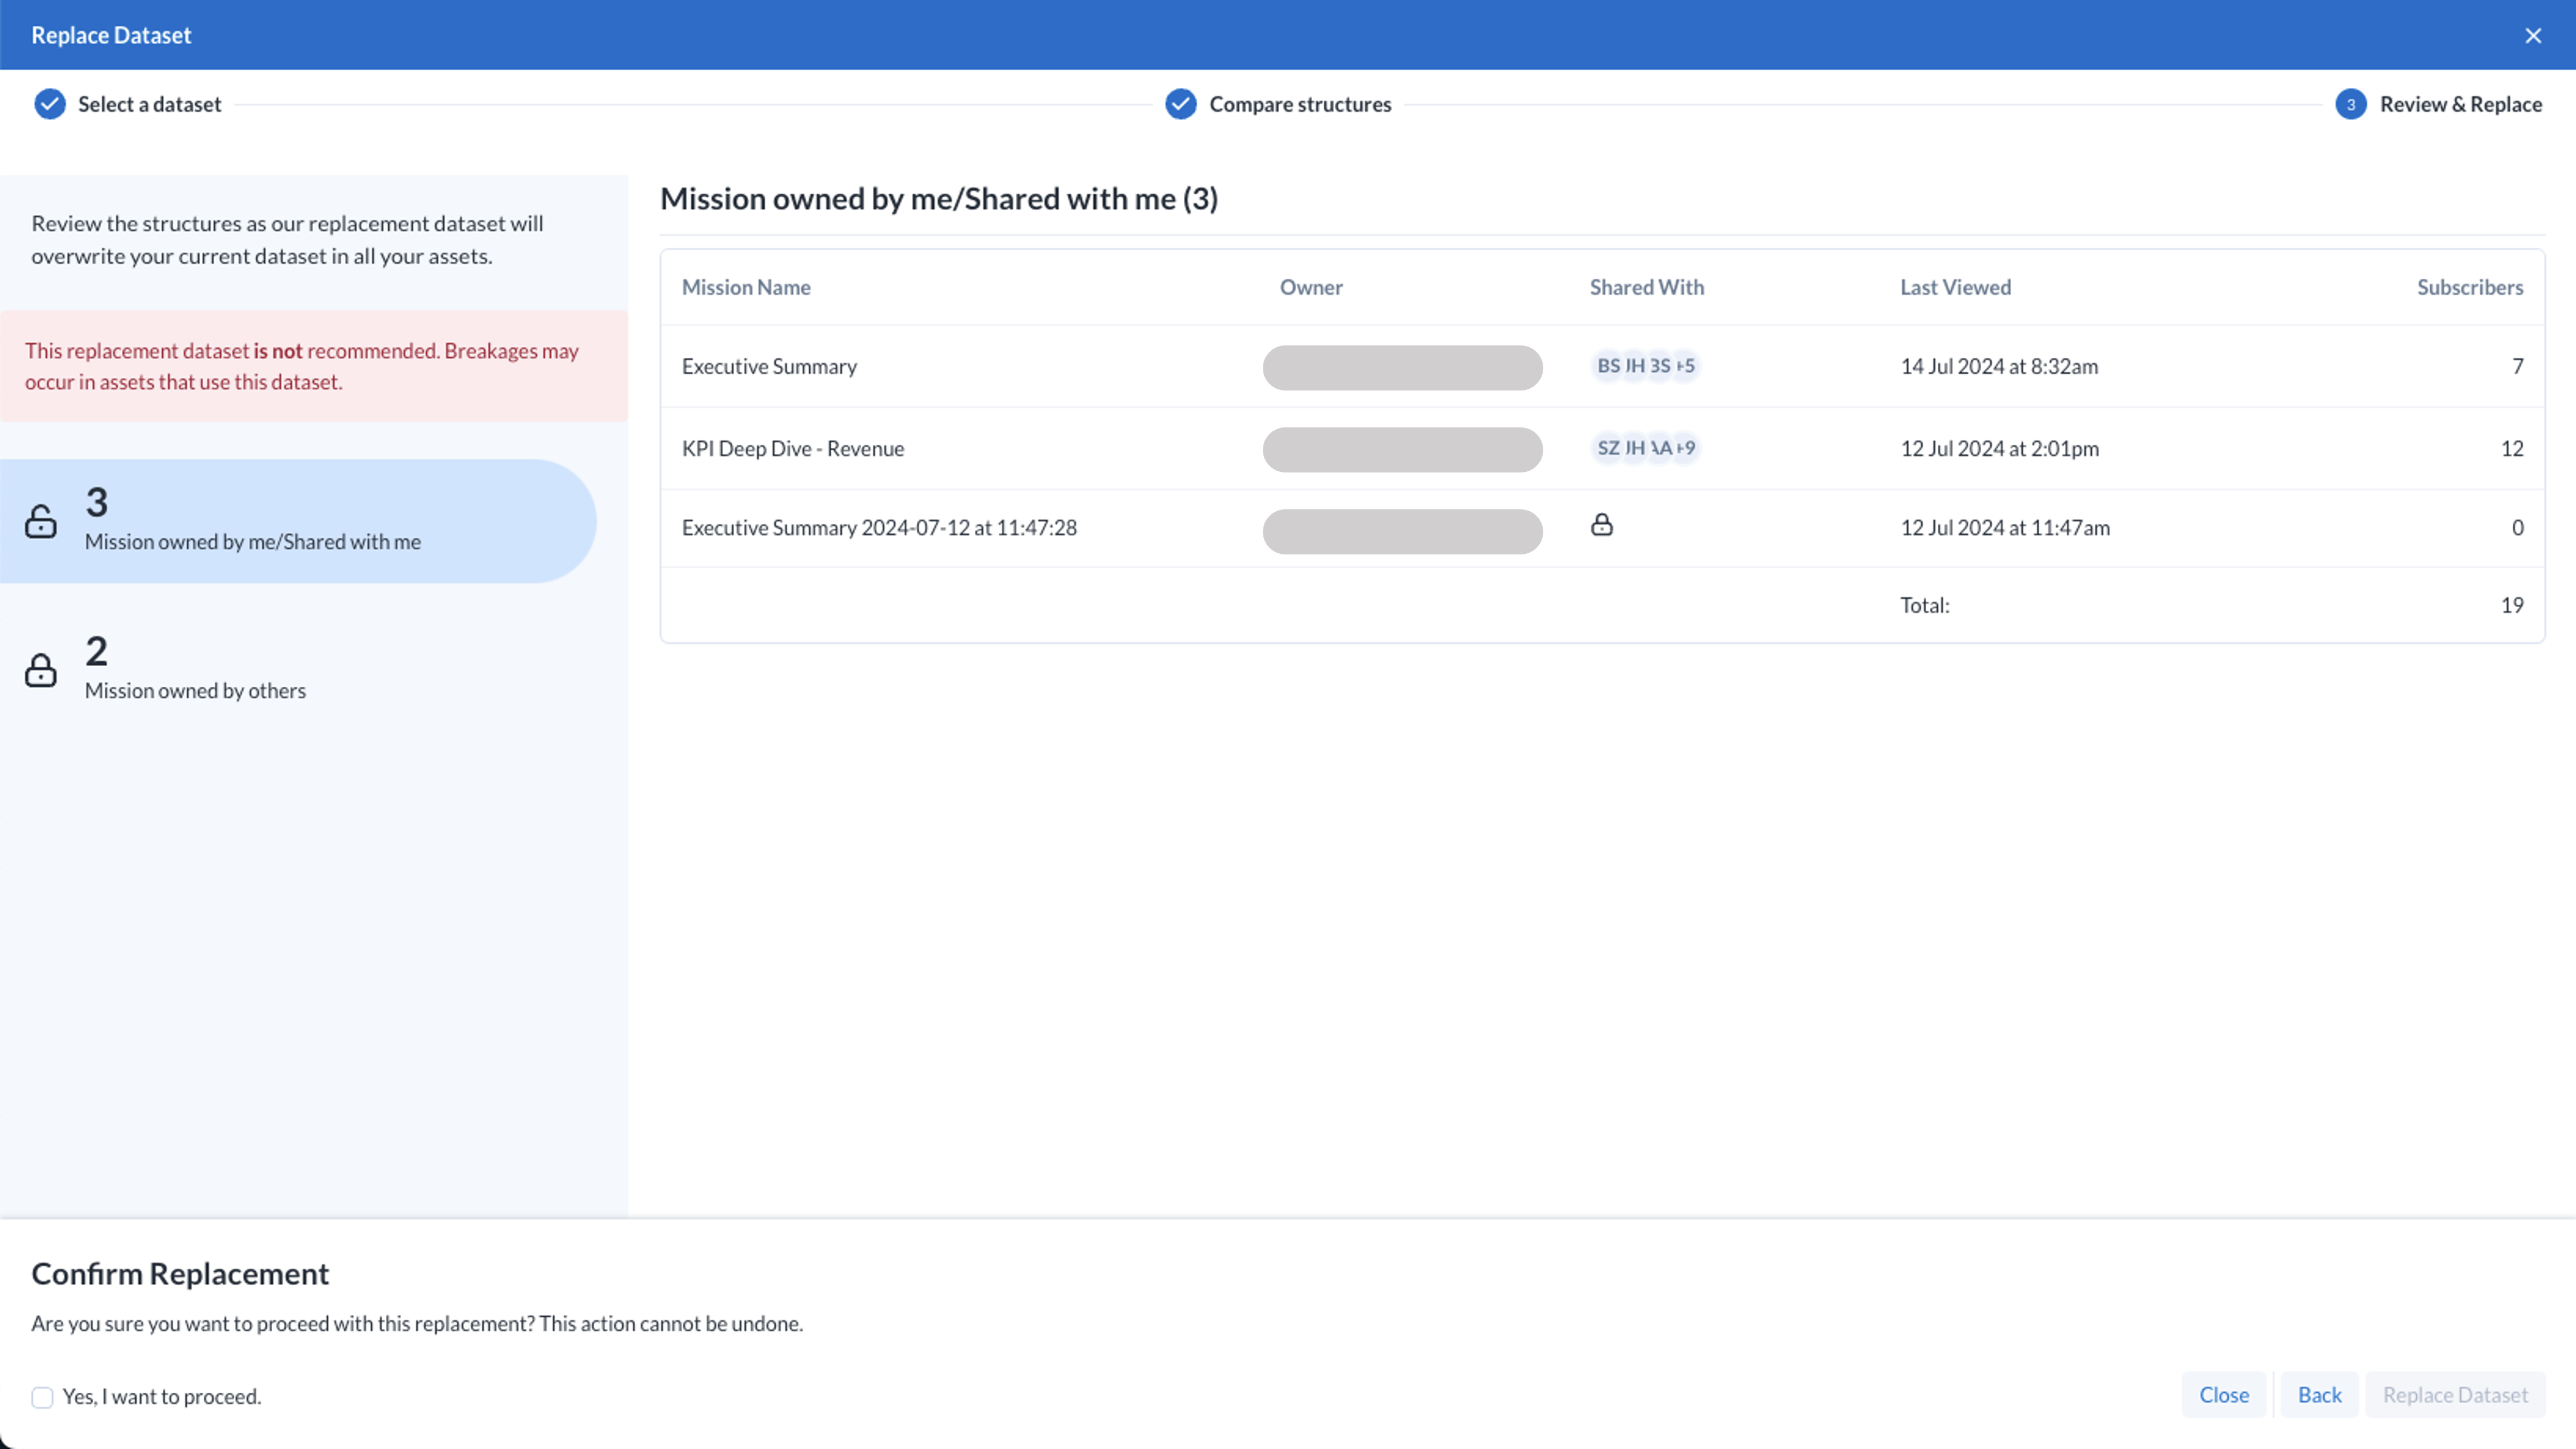Go Back to the previous step

(2318, 1395)
